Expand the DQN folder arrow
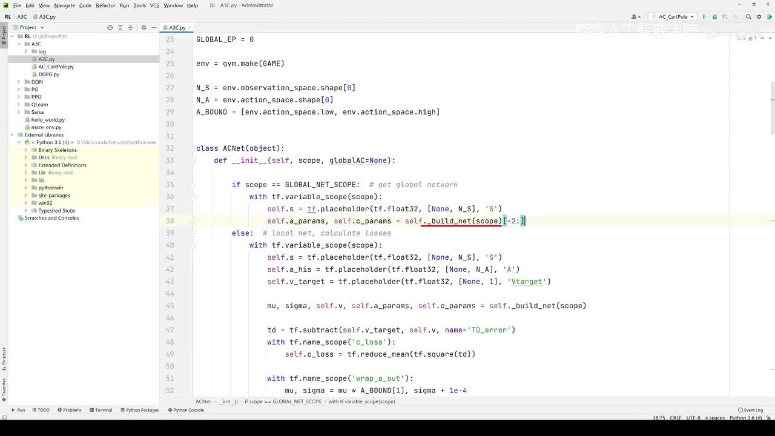Screen dimensions: 775x436 pos(19,82)
